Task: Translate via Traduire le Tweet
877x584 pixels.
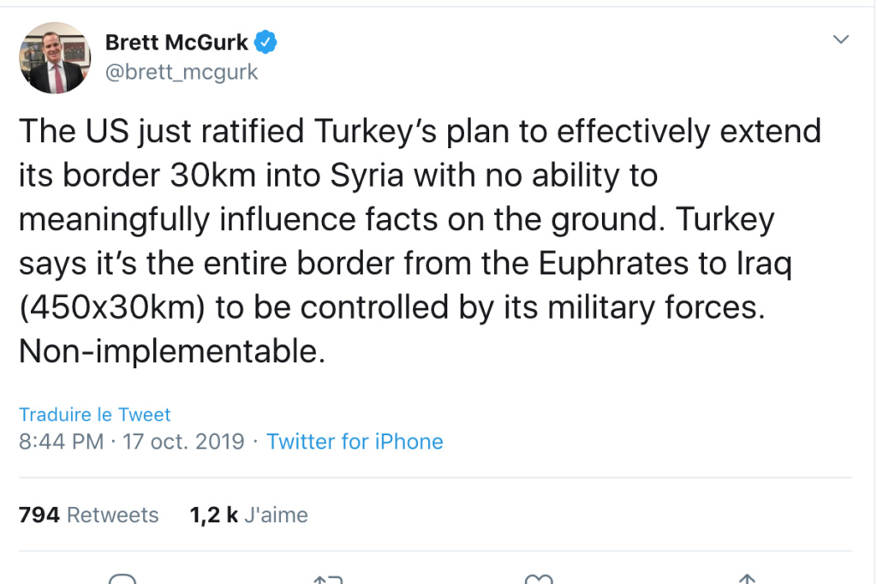Action: 94,414
